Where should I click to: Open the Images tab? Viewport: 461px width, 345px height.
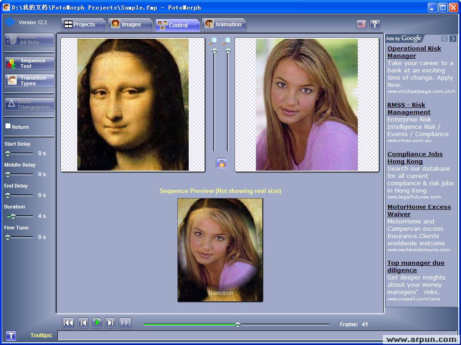pyautogui.click(x=130, y=25)
